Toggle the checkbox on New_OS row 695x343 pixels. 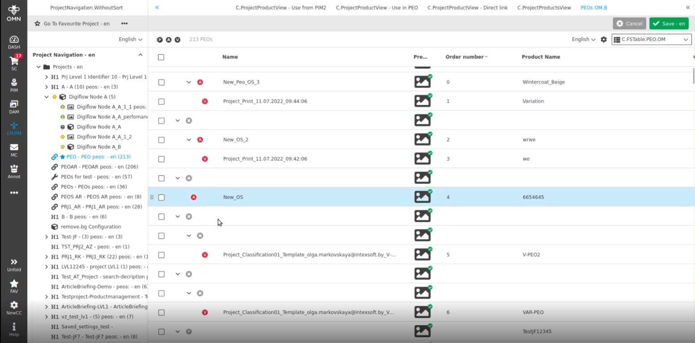161,197
